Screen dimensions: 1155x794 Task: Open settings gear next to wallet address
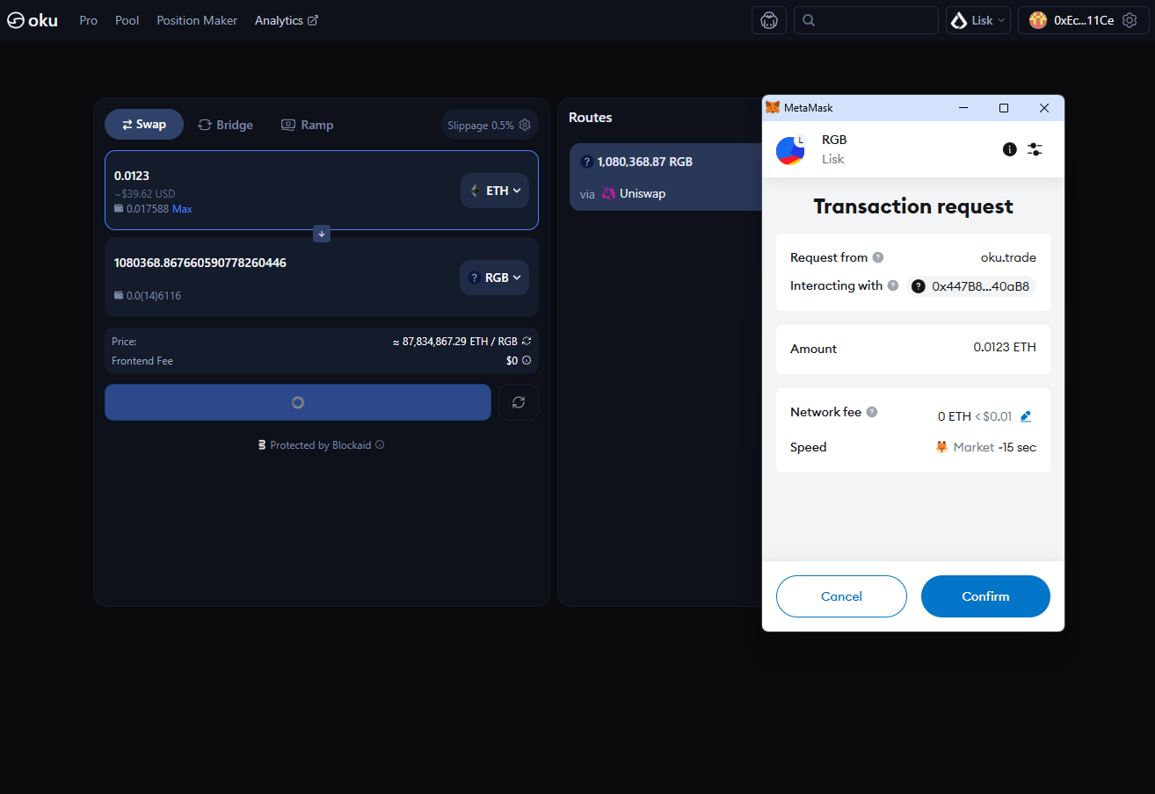(1130, 20)
